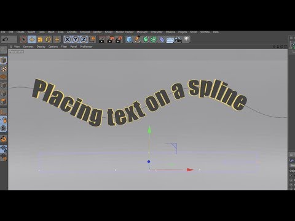Toggle the Z axis lock

point(84,39)
